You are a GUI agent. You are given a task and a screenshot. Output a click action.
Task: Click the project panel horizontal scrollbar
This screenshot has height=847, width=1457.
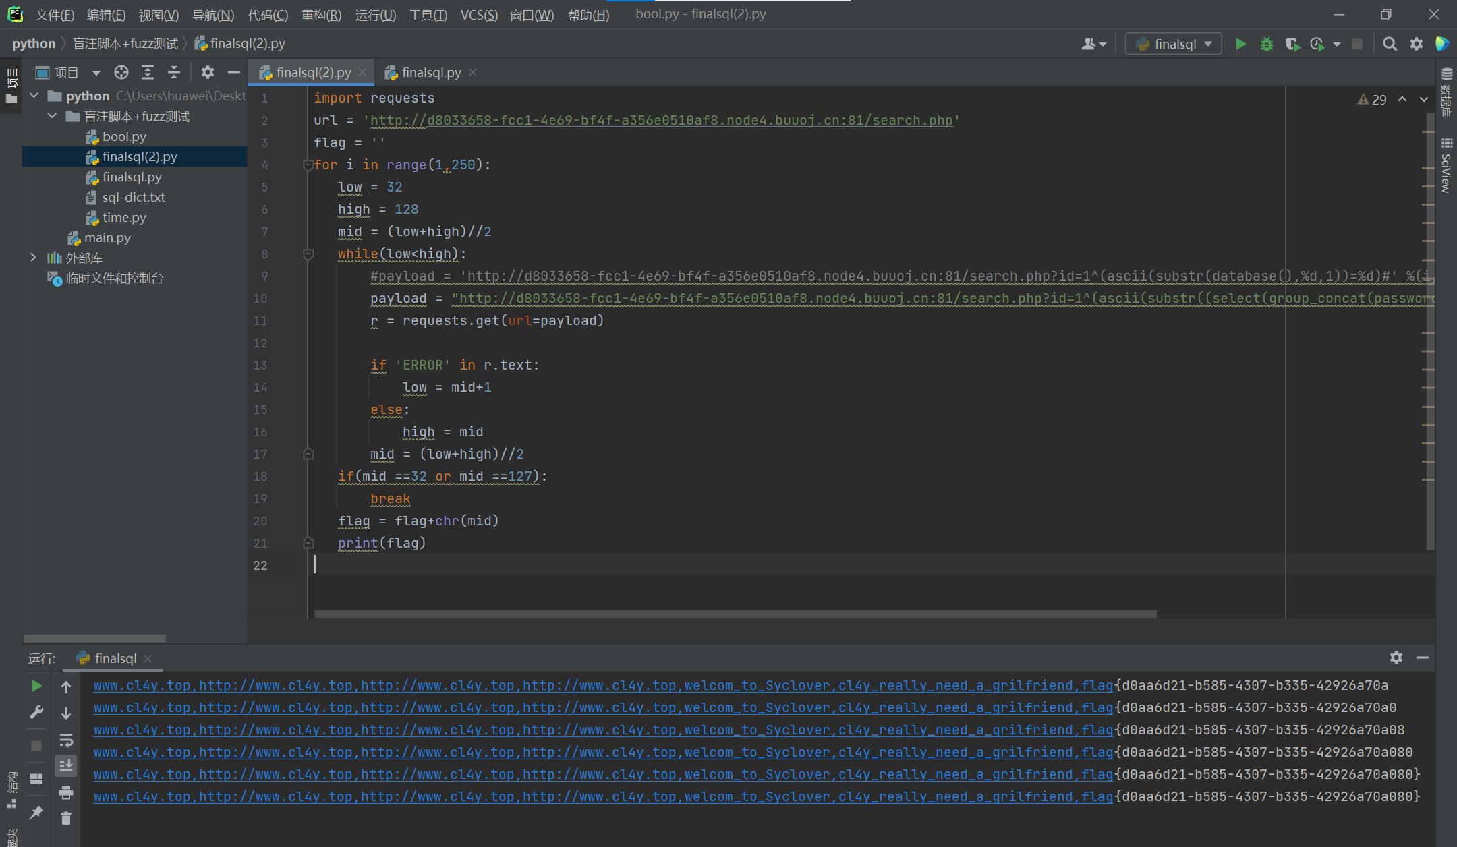[94, 638]
